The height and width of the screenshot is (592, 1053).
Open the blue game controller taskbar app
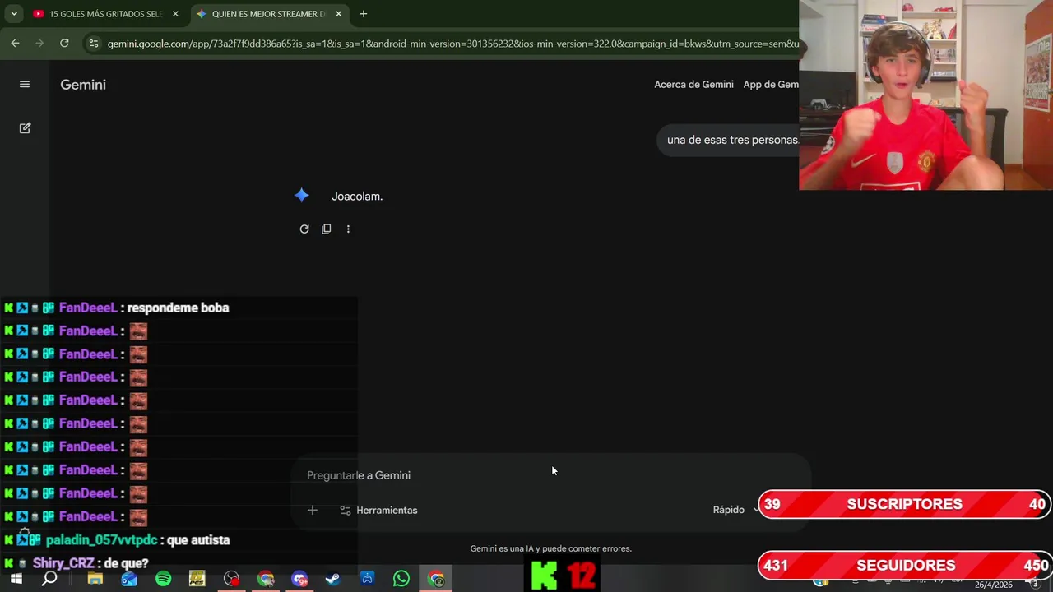point(367,579)
